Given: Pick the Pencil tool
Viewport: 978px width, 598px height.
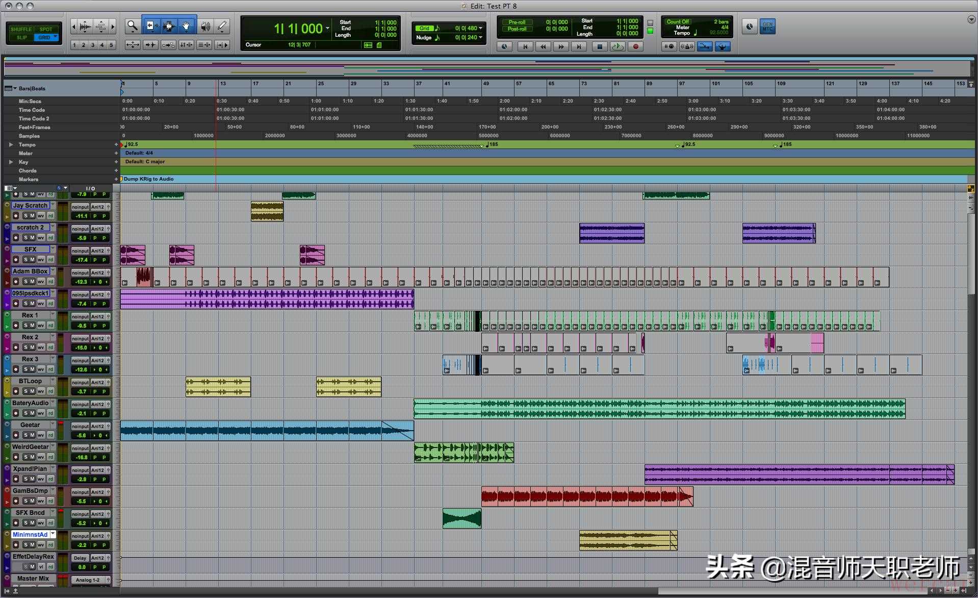Looking at the screenshot, I should coord(222,26).
